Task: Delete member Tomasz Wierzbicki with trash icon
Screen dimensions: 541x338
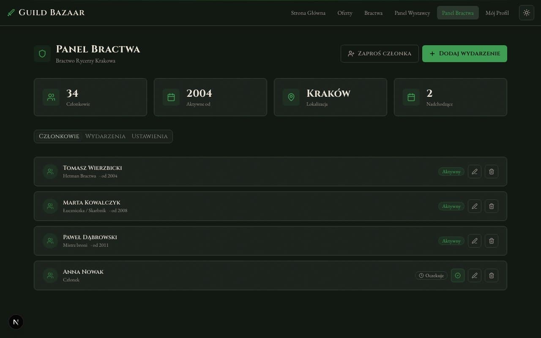Action: coord(492,172)
